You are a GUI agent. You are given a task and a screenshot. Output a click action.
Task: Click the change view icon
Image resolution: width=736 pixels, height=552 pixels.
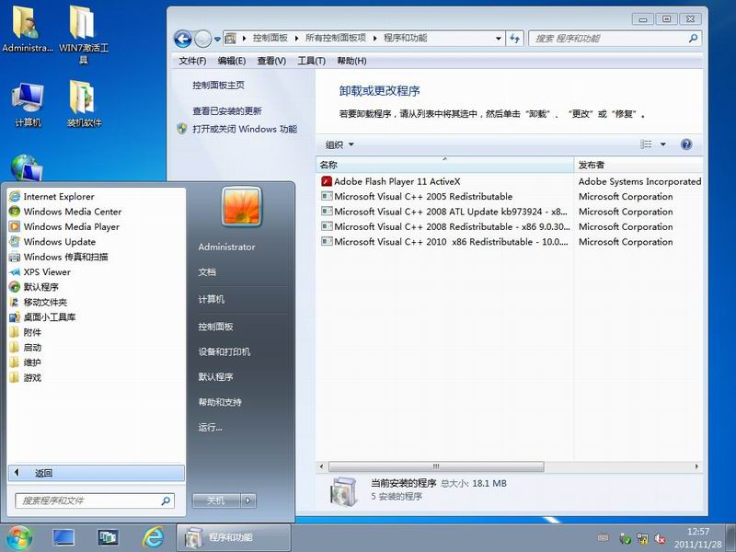click(x=647, y=144)
